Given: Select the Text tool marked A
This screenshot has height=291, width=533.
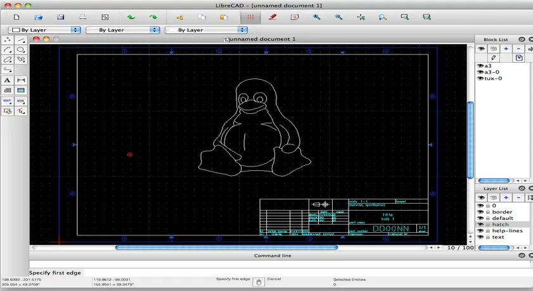Looking at the screenshot, I should pos(8,80).
